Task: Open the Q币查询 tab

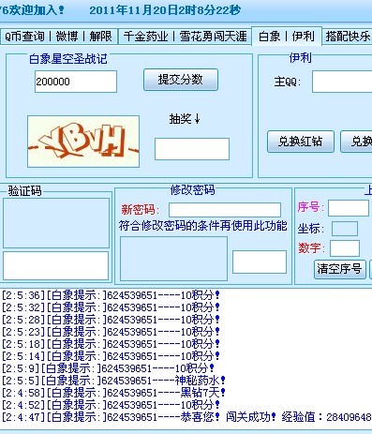Action: click(25, 37)
